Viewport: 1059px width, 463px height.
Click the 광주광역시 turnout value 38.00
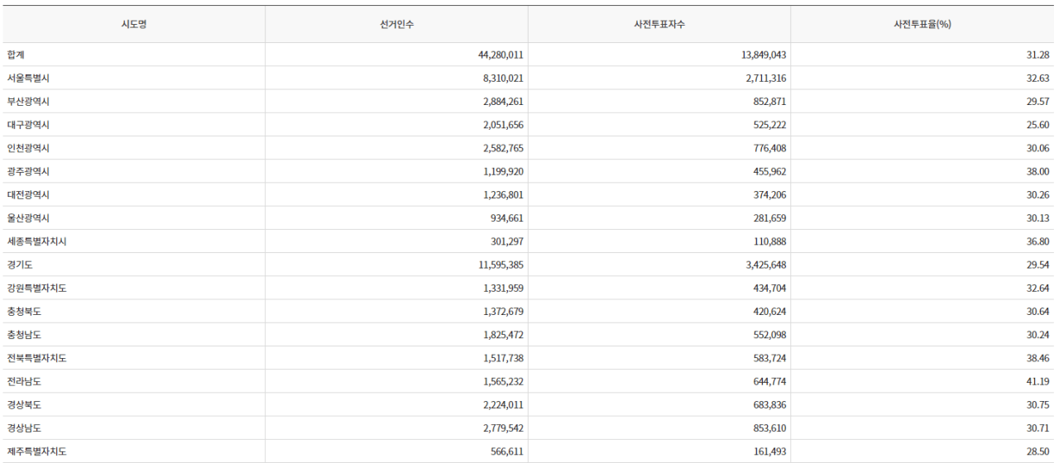point(1037,171)
